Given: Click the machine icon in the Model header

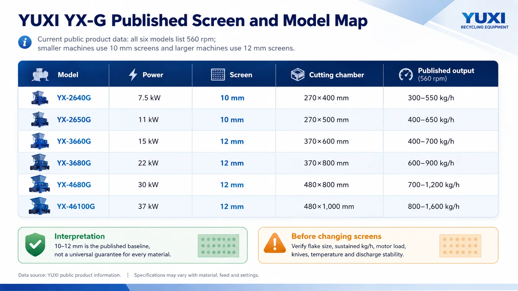Looking at the screenshot, I should 40,75.
